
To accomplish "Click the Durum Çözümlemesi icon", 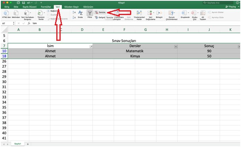I will (x=171, y=13).
